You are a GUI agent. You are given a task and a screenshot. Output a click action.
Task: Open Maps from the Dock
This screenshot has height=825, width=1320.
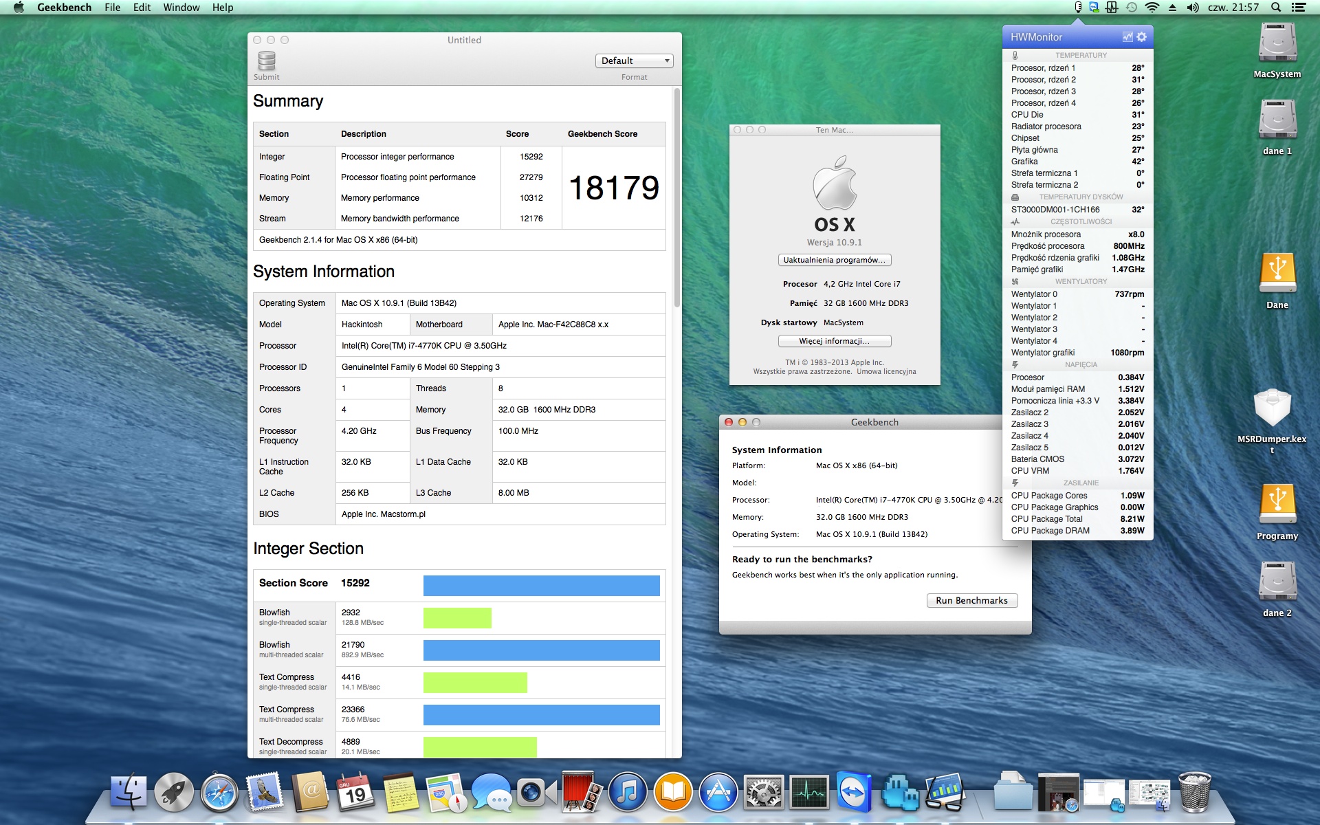(446, 793)
